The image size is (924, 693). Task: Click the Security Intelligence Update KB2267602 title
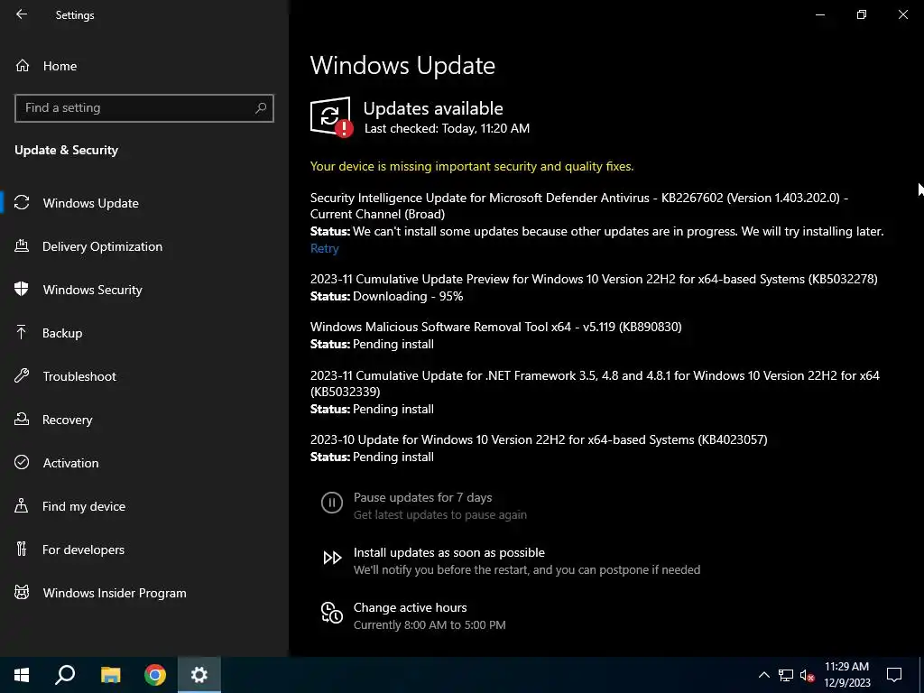[579, 206]
